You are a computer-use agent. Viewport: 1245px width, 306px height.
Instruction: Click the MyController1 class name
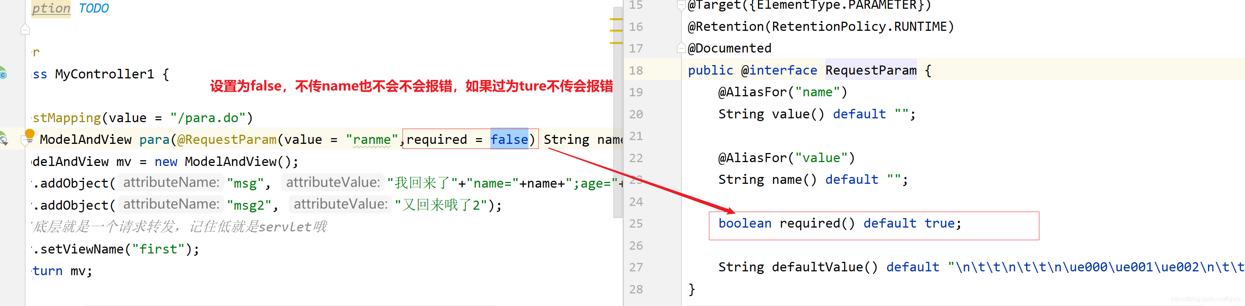pos(105,74)
